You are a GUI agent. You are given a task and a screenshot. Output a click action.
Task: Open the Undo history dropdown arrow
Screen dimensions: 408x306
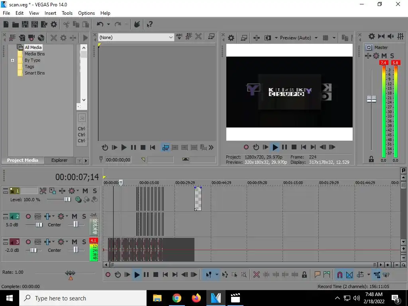(108, 24)
